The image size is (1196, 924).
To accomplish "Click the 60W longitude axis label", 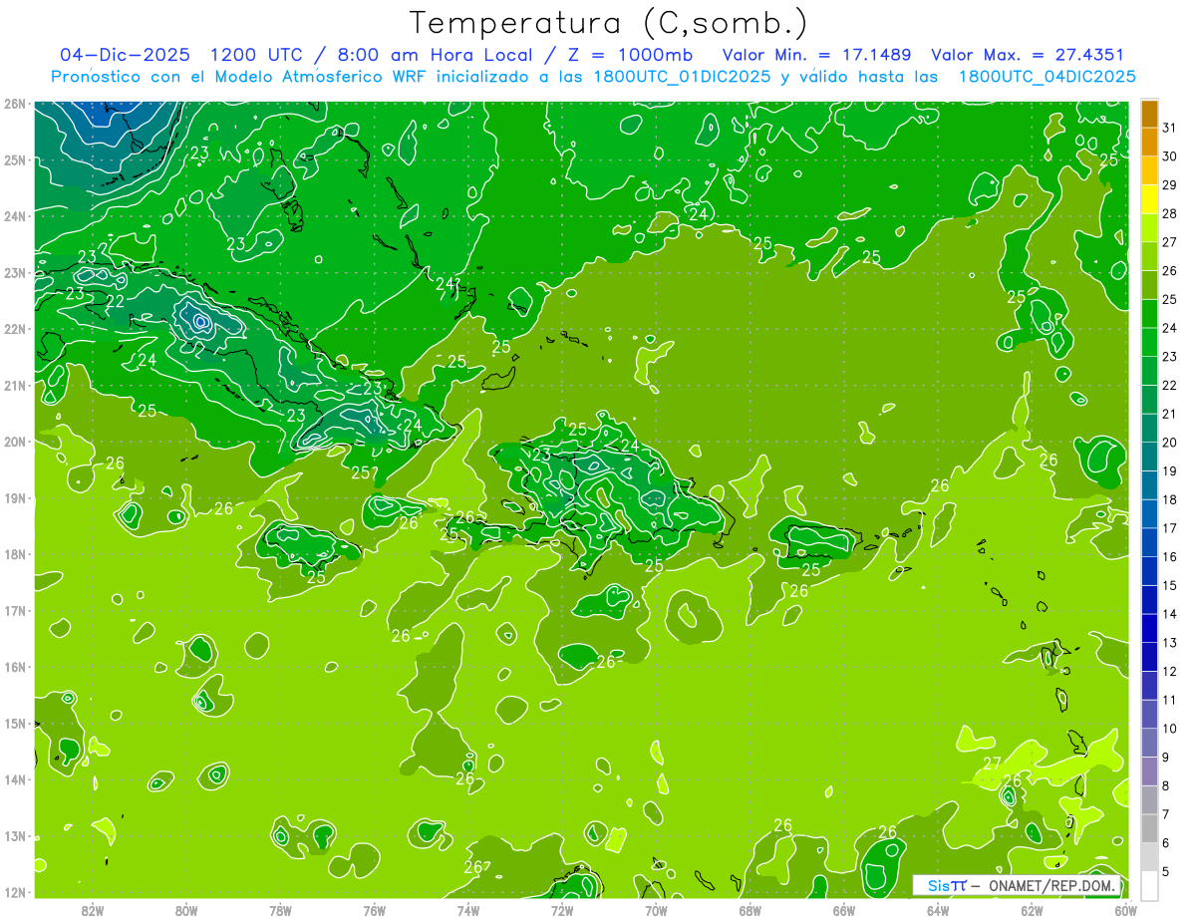I will pos(1125,910).
